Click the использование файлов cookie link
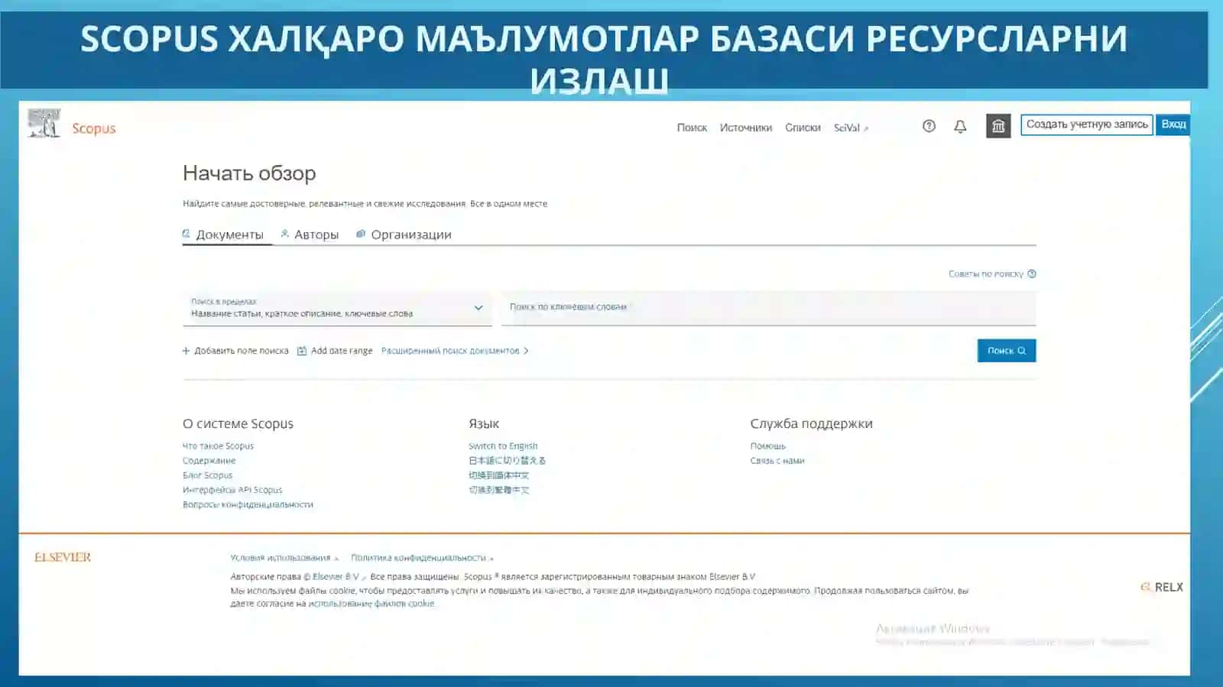The width and height of the screenshot is (1223, 687). pos(371,604)
